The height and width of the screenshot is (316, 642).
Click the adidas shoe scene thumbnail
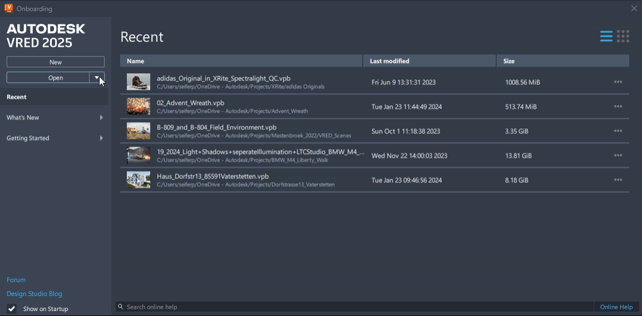tap(139, 82)
